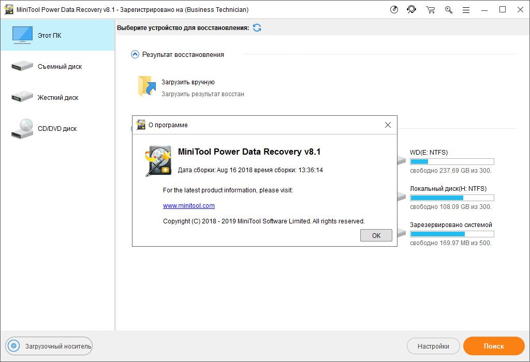Click the orange Поиск button
The image size is (530, 362).
(494, 346)
